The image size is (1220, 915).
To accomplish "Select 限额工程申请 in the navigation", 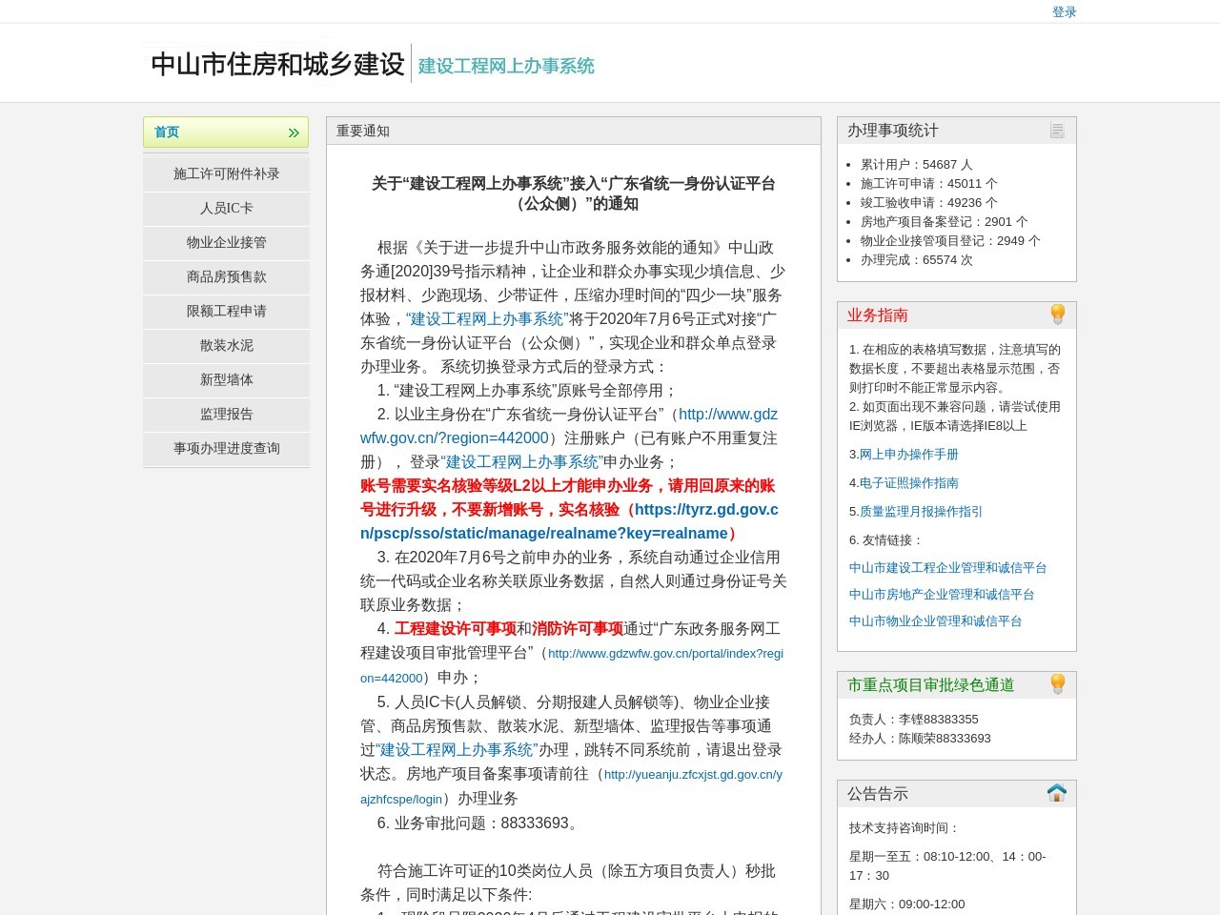I will coord(225,312).
